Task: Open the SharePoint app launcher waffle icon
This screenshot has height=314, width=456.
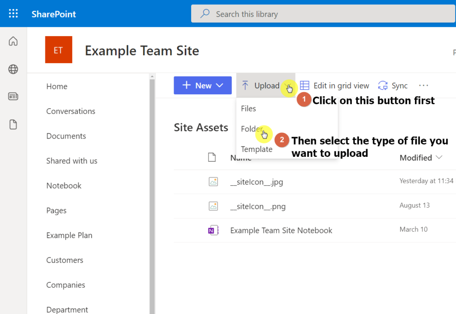Action: point(13,13)
